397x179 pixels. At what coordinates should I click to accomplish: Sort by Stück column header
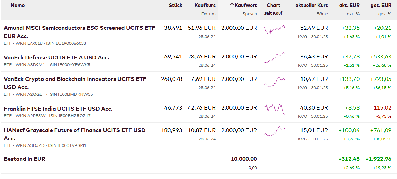tap(175, 5)
